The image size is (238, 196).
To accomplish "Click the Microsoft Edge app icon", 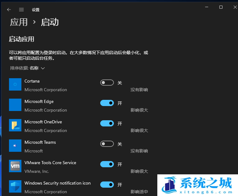I will point(15,105).
